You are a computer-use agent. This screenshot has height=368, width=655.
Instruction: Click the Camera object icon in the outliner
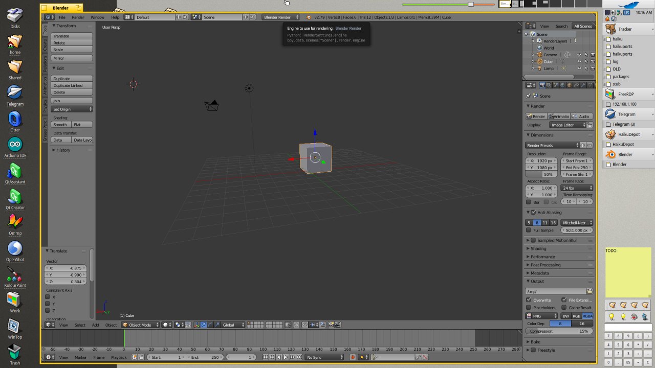click(539, 55)
